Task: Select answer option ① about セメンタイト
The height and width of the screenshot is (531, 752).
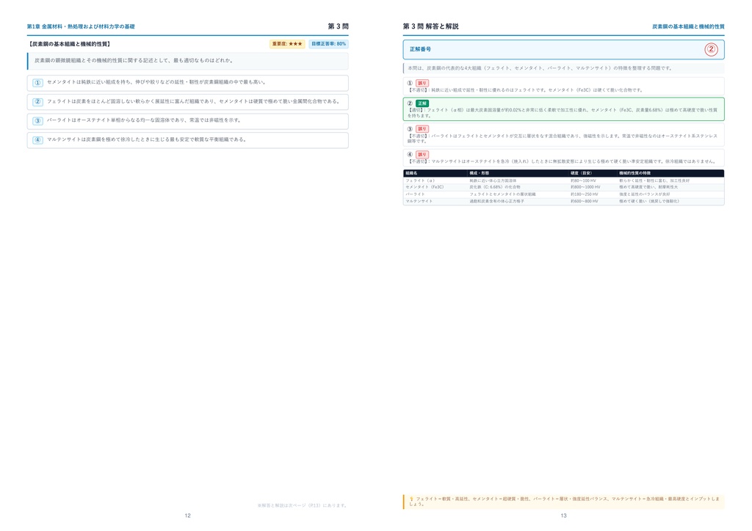Action: tap(187, 83)
